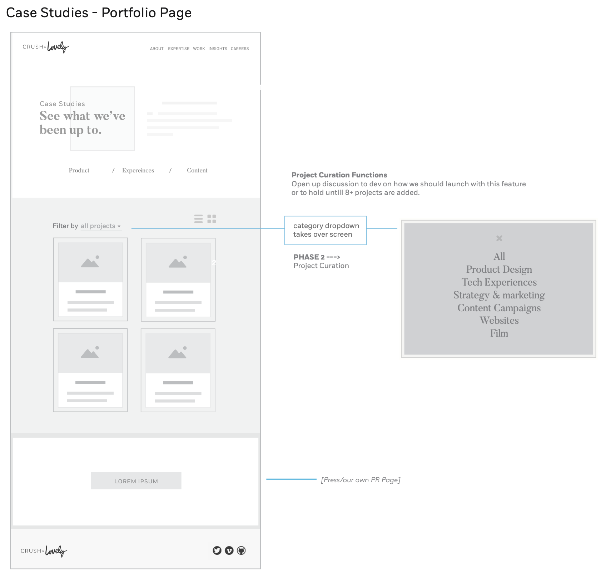Switch to list view icon
606x579 pixels.
coord(198,219)
